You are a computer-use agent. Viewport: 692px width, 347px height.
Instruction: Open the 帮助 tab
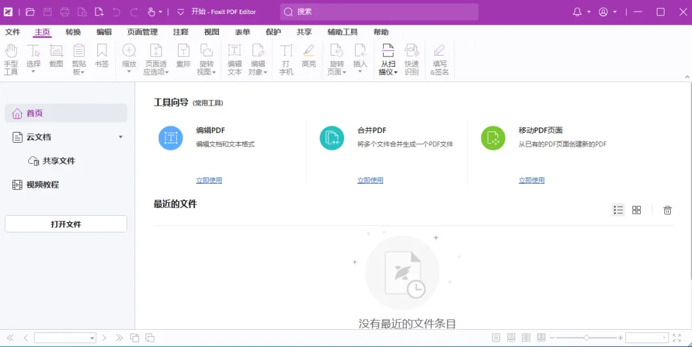click(381, 32)
